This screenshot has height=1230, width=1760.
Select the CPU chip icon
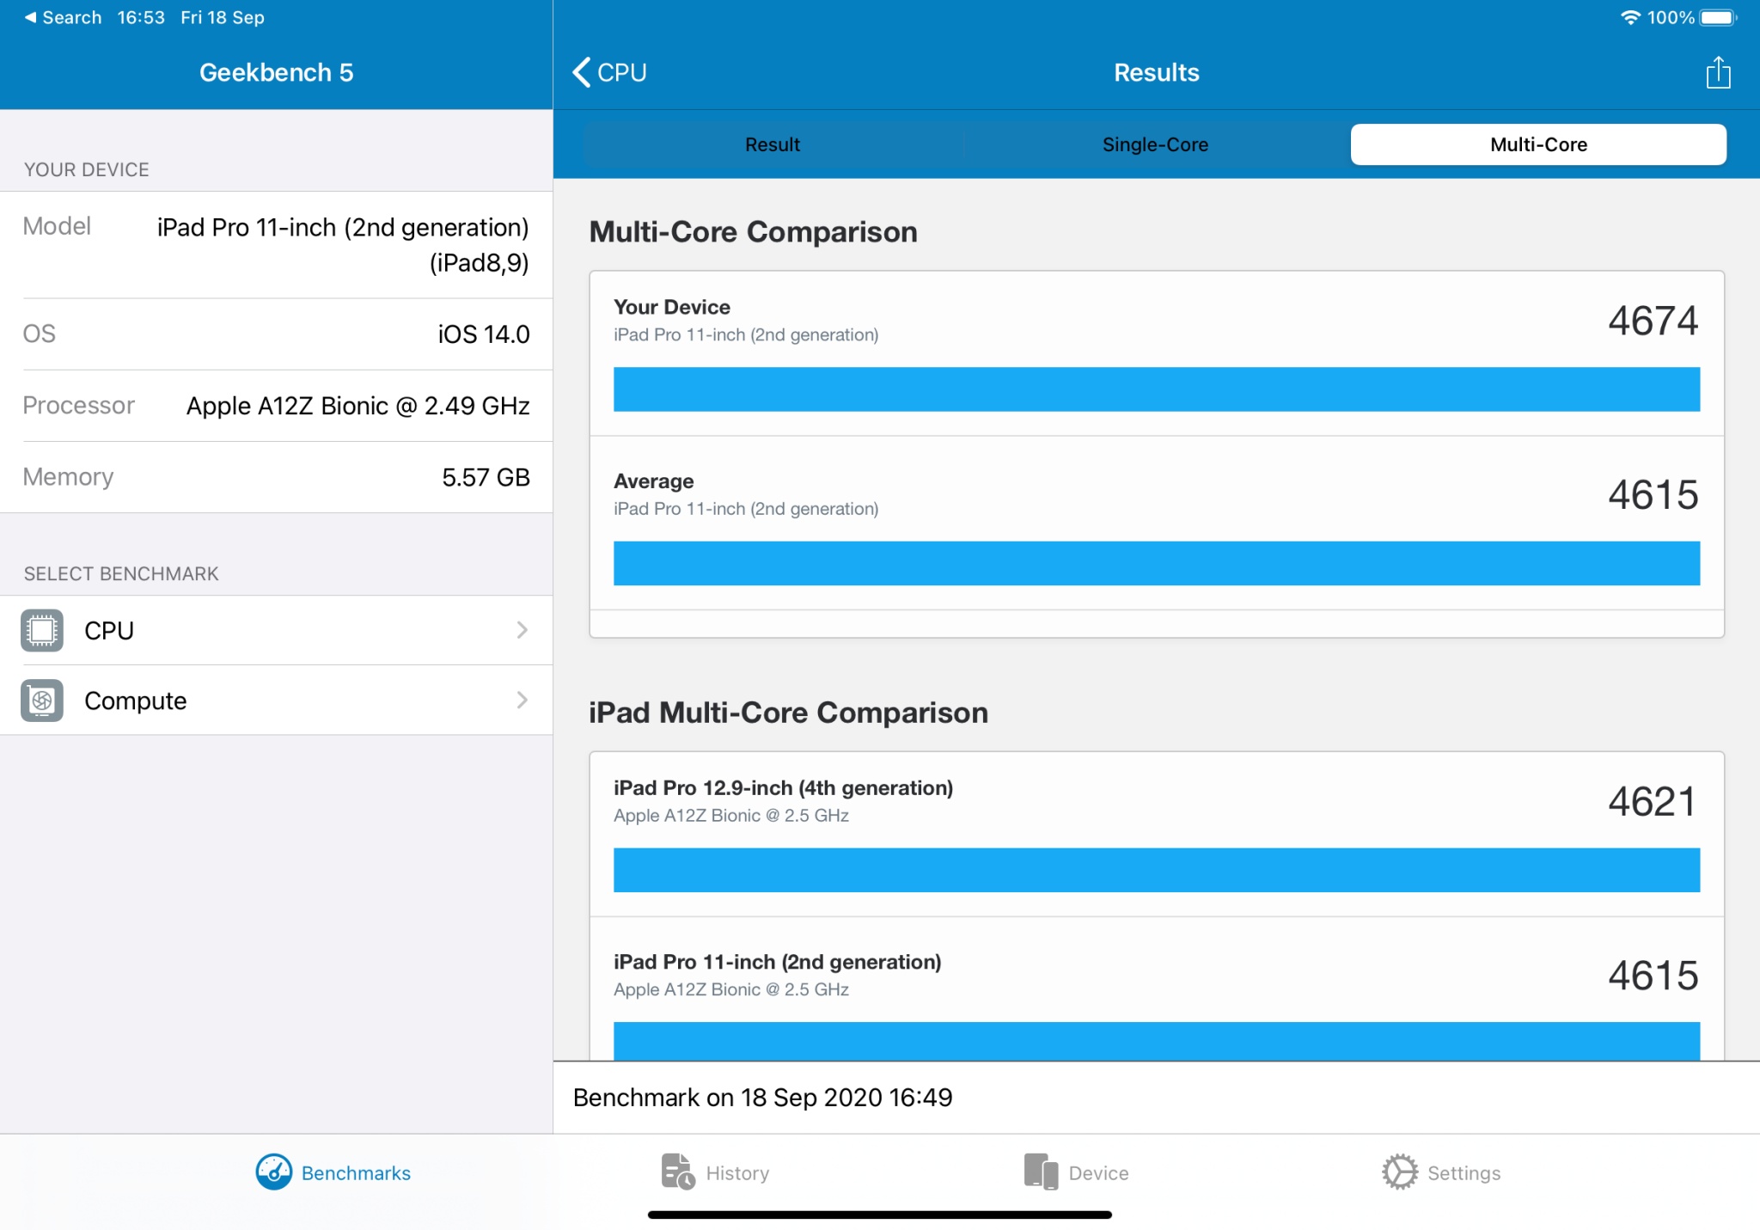click(42, 630)
